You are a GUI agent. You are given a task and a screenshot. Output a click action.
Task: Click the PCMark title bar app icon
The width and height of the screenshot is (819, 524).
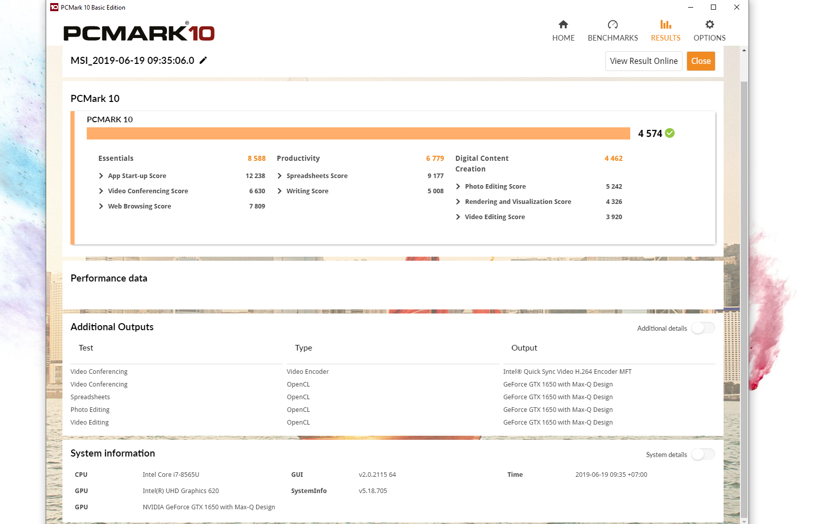pyautogui.click(x=54, y=7)
